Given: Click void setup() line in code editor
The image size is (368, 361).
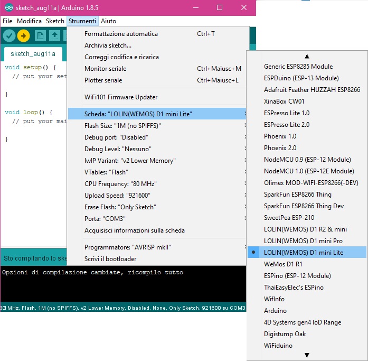Looking at the screenshot, I should pos(31,68).
